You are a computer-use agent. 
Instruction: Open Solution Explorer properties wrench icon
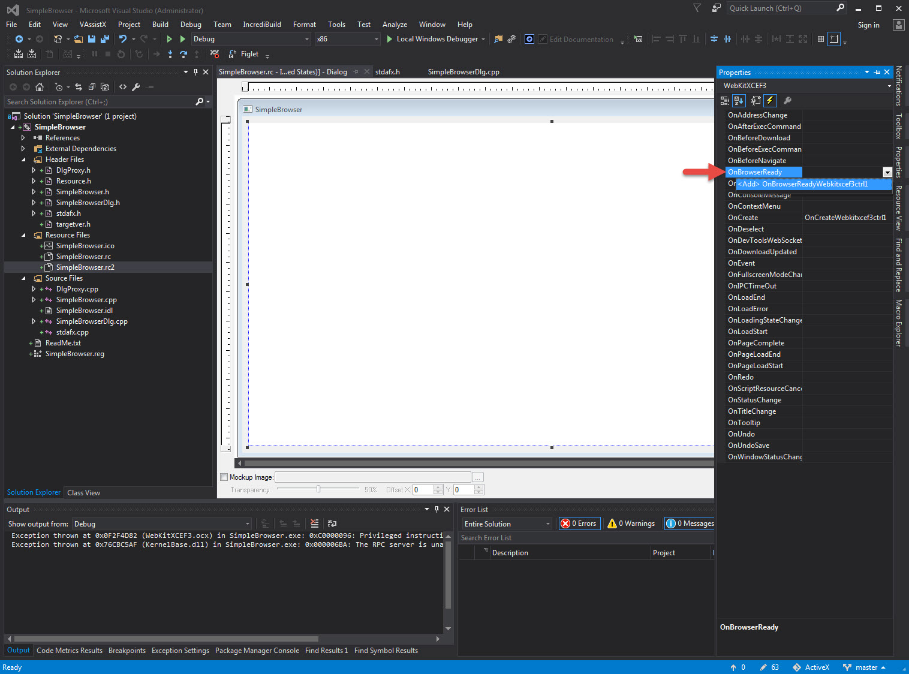pos(136,87)
